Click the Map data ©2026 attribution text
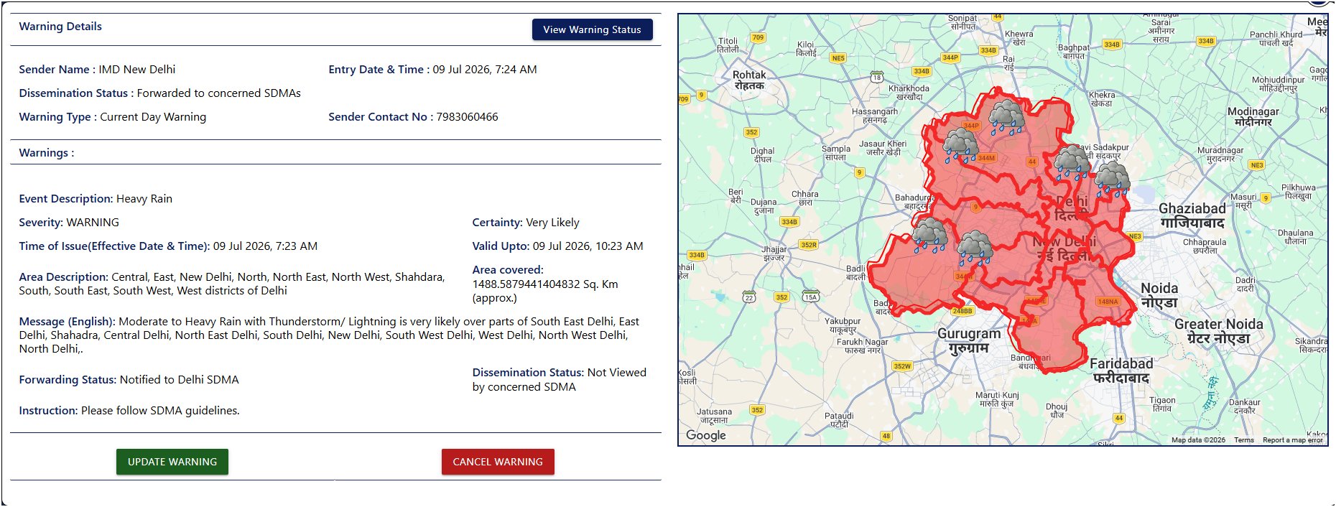Viewport: 1336px width, 507px height. 1198,440
